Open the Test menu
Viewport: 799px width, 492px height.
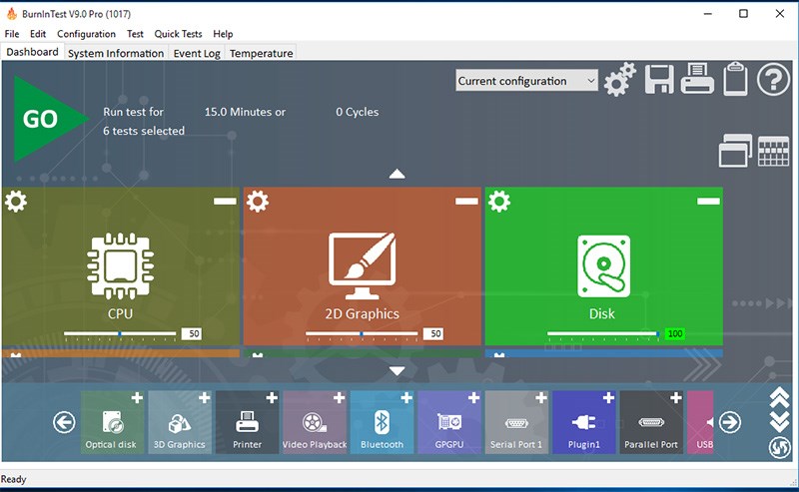(x=135, y=34)
